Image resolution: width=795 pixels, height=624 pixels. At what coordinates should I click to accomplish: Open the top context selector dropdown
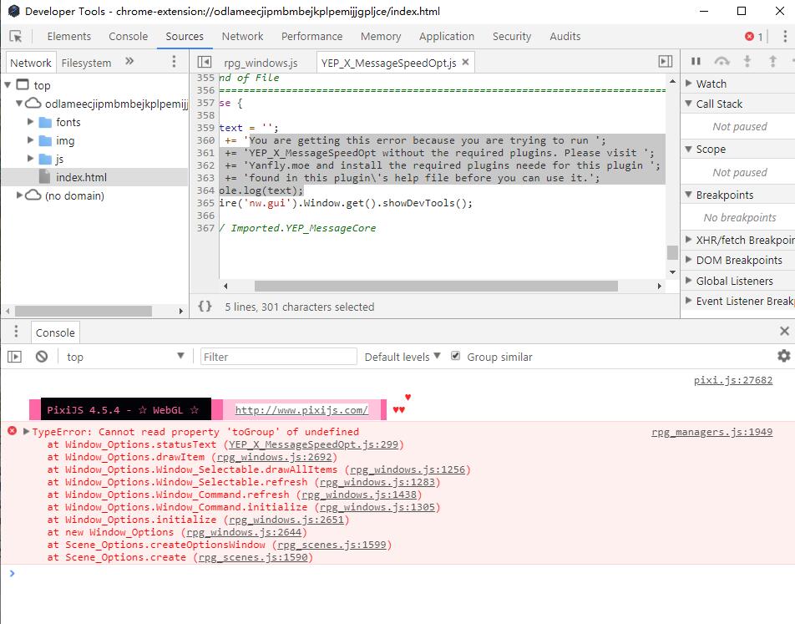(x=124, y=357)
